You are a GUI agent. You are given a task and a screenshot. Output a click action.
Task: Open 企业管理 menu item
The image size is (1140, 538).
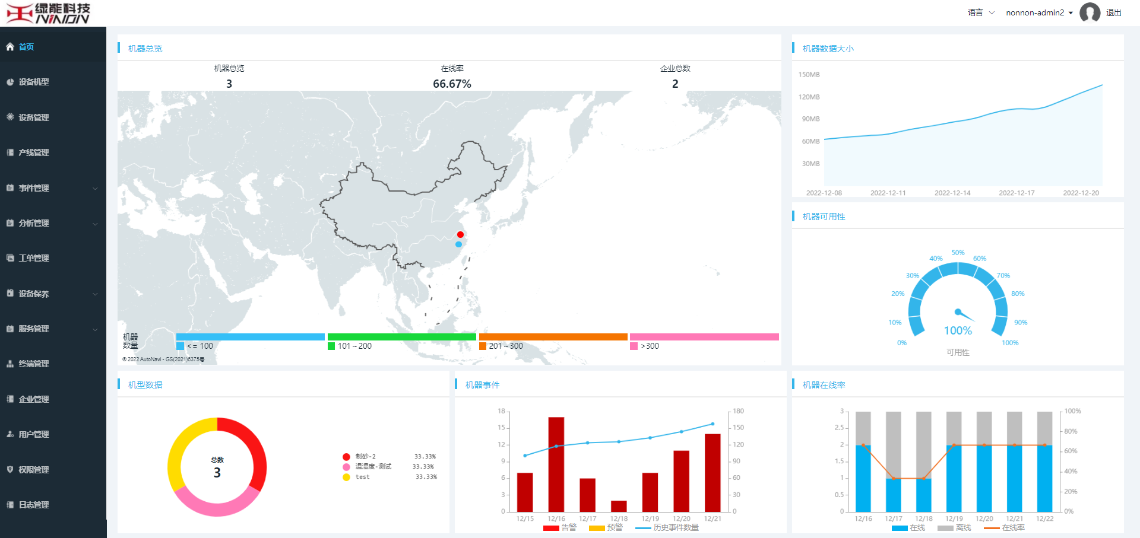coord(34,399)
